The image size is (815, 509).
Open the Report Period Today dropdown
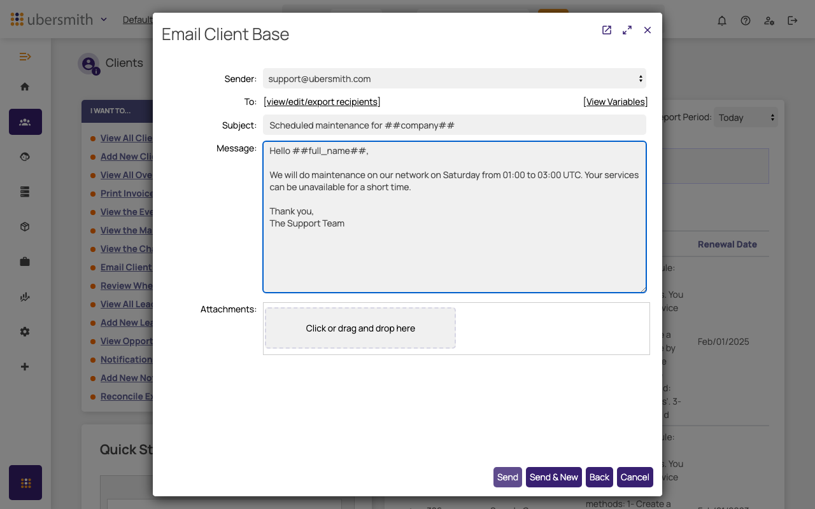746,118
